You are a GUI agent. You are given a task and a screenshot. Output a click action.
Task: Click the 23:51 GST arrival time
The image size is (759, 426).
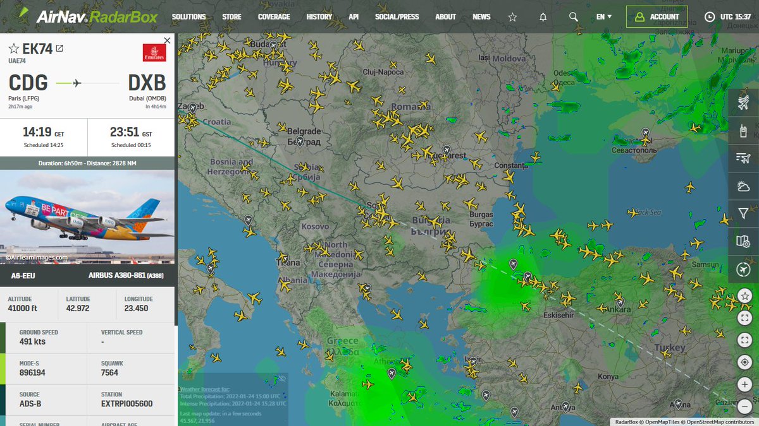131,133
